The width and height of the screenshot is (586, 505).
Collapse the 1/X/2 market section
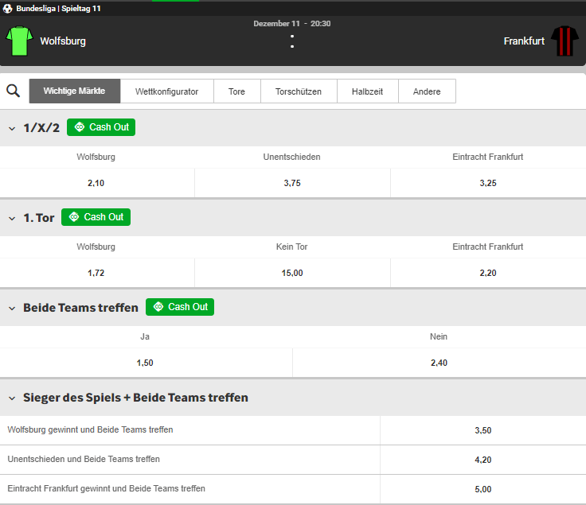[x=12, y=128]
